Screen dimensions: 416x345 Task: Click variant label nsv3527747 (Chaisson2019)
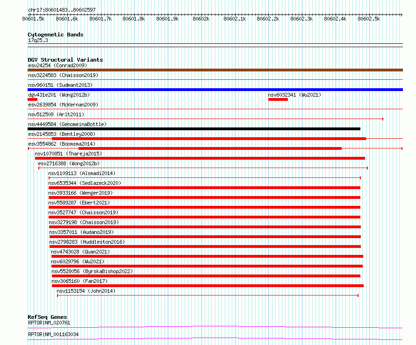(x=83, y=212)
